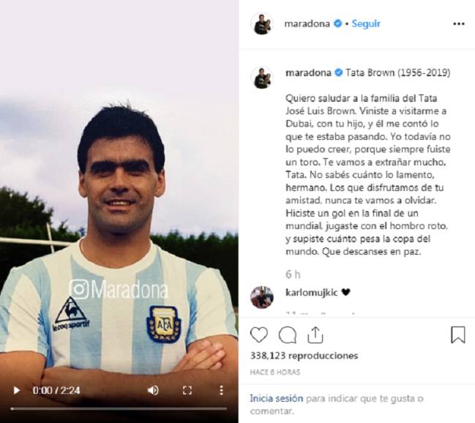Click the Inicia sesión login link
Image resolution: width=475 pixels, height=423 pixels.
276,398
